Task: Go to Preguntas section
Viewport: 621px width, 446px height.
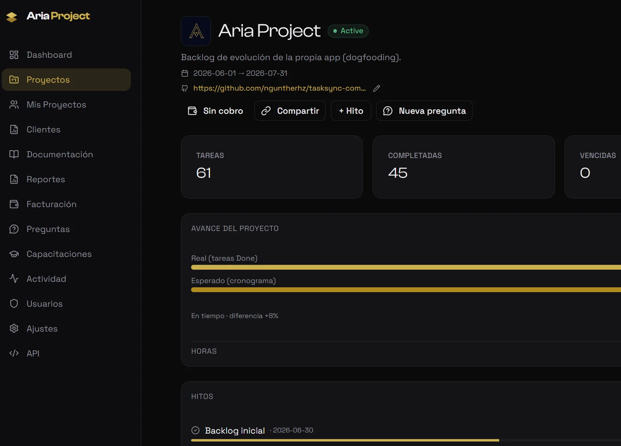Action: click(66, 229)
